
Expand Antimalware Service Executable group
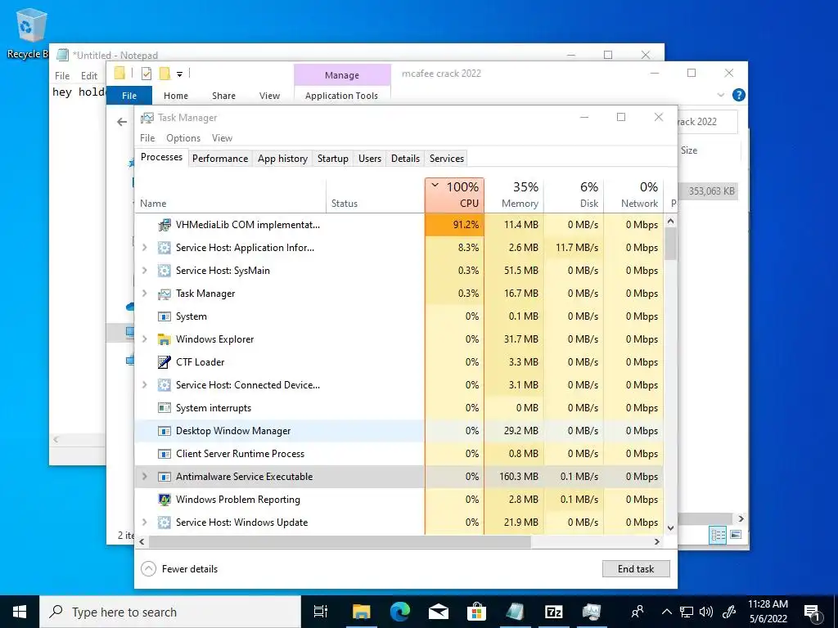click(x=144, y=477)
